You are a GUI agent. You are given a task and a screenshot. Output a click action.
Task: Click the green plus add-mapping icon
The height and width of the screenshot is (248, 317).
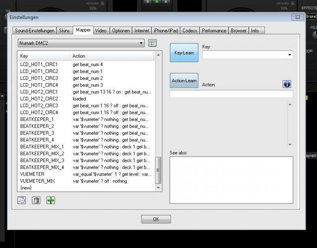pyautogui.click(x=50, y=200)
